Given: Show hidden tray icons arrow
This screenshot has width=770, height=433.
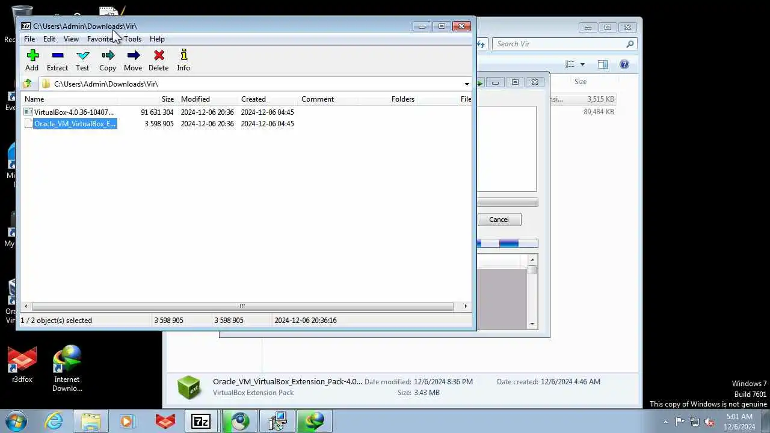Looking at the screenshot, I should [665, 422].
